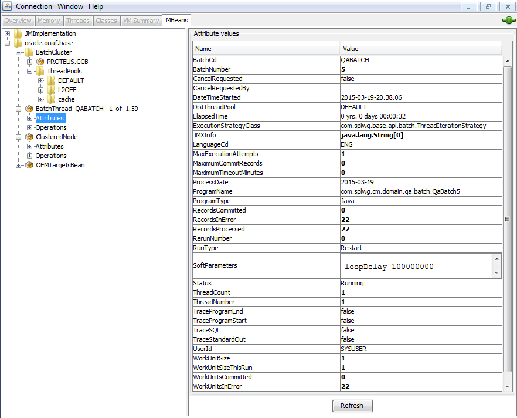Switch to the Memory tab
517x418 pixels.
(49, 19)
